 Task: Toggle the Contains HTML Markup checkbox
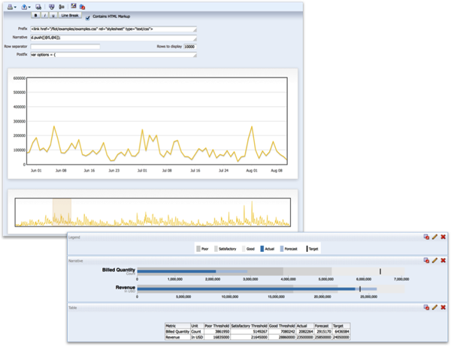pos(88,18)
